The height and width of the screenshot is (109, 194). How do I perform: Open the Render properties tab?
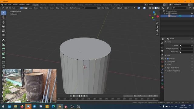(162, 48)
